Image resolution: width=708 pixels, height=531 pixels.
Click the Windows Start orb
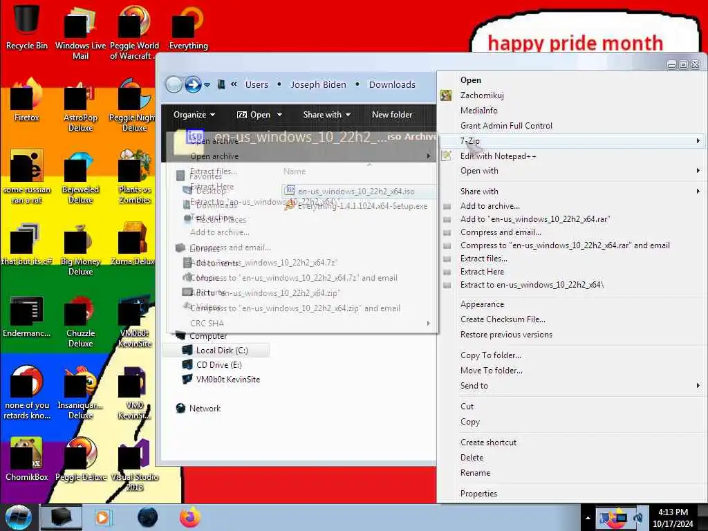pyautogui.click(x=18, y=517)
